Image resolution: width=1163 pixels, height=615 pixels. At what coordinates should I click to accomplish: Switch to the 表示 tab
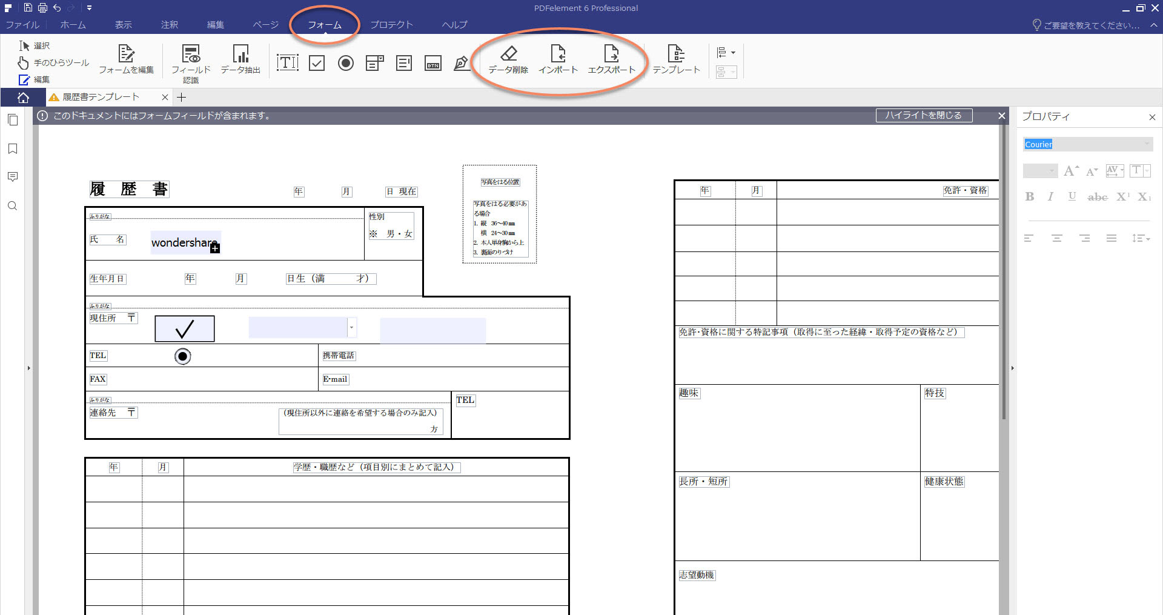click(x=124, y=25)
